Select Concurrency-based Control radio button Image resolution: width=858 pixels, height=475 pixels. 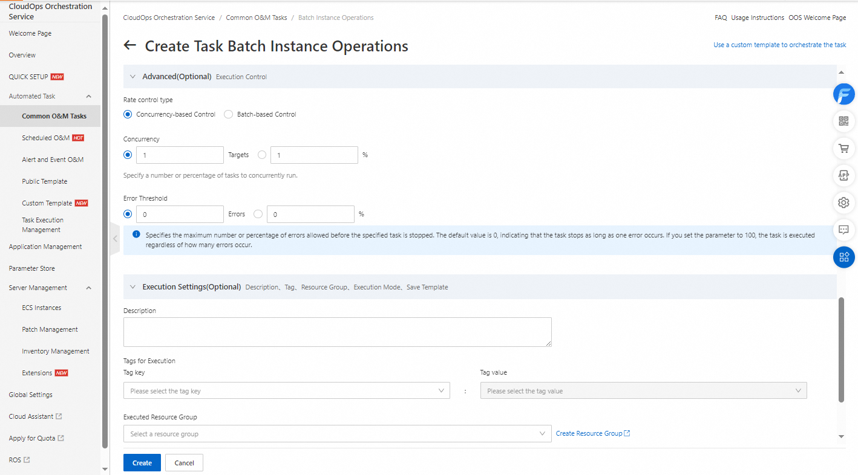click(x=128, y=114)
